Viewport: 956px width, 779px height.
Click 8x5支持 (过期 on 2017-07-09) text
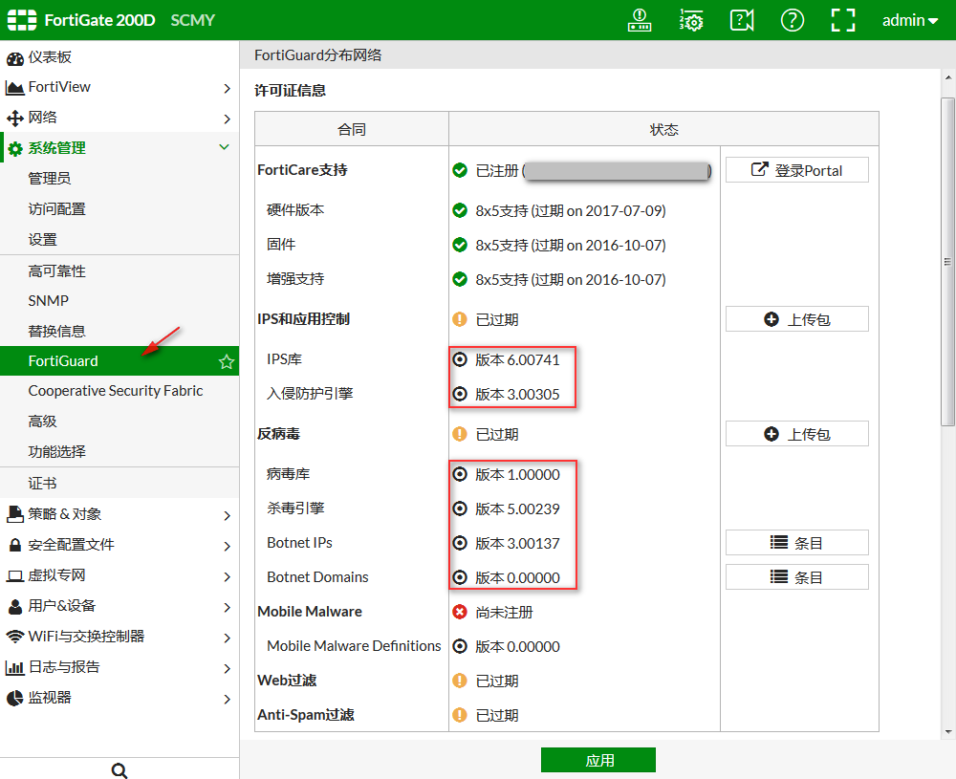coord(571,211)
